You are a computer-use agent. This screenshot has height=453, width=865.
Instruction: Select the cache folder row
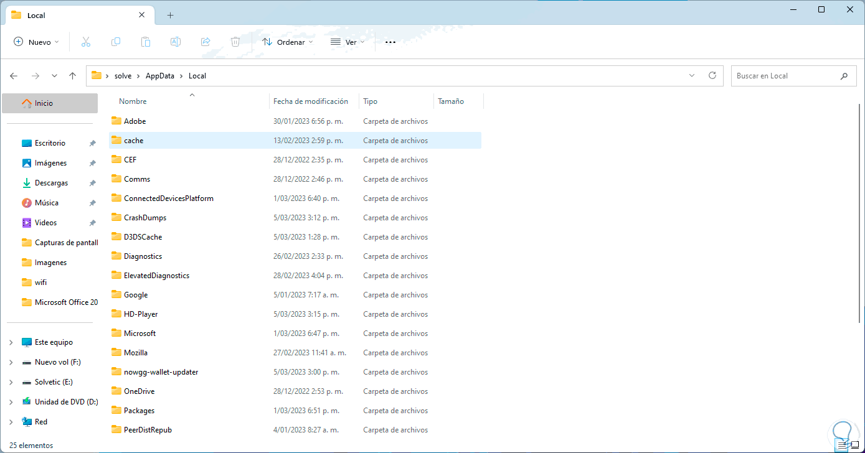point(295,141)
